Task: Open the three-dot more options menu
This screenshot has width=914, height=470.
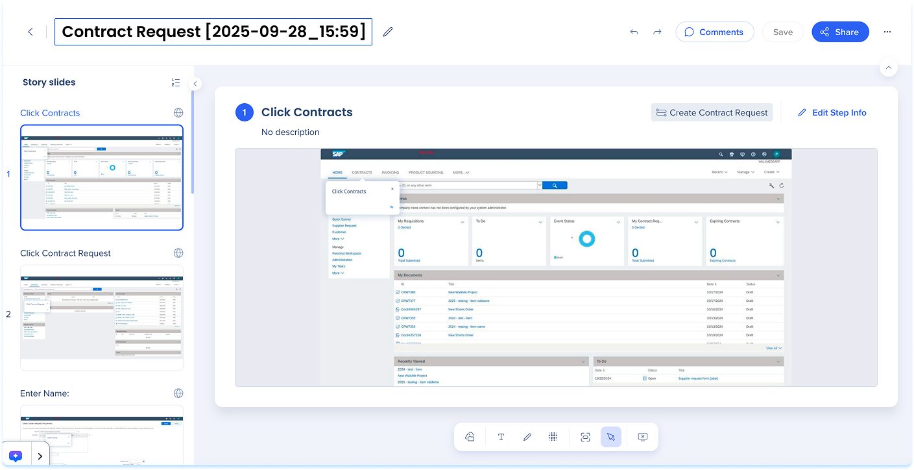Action: [x=887, y=32]
